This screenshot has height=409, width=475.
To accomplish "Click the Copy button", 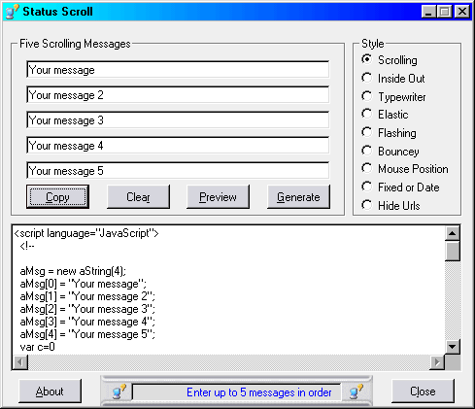I will 57,196.
